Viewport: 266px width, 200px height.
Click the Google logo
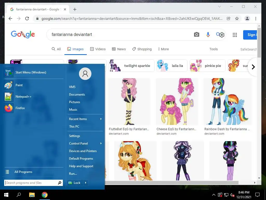point(23,35)
